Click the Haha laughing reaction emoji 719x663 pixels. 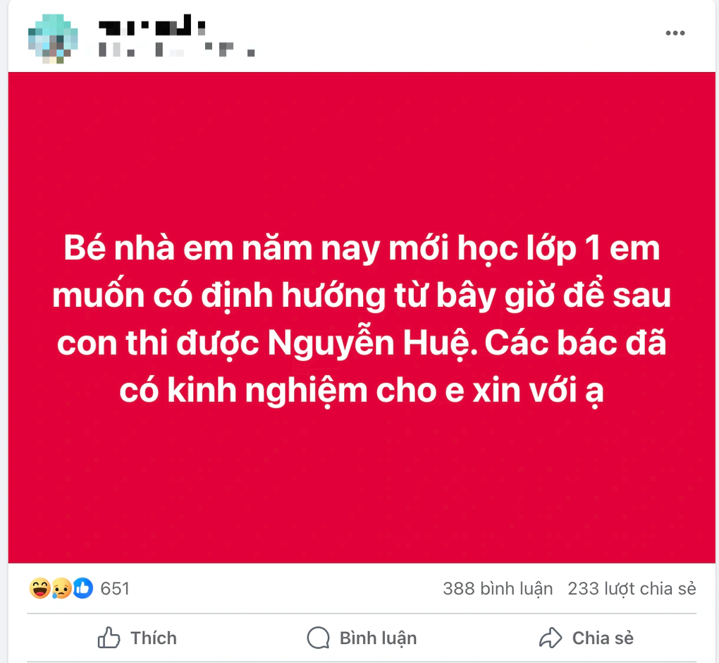tap(40, 588)
